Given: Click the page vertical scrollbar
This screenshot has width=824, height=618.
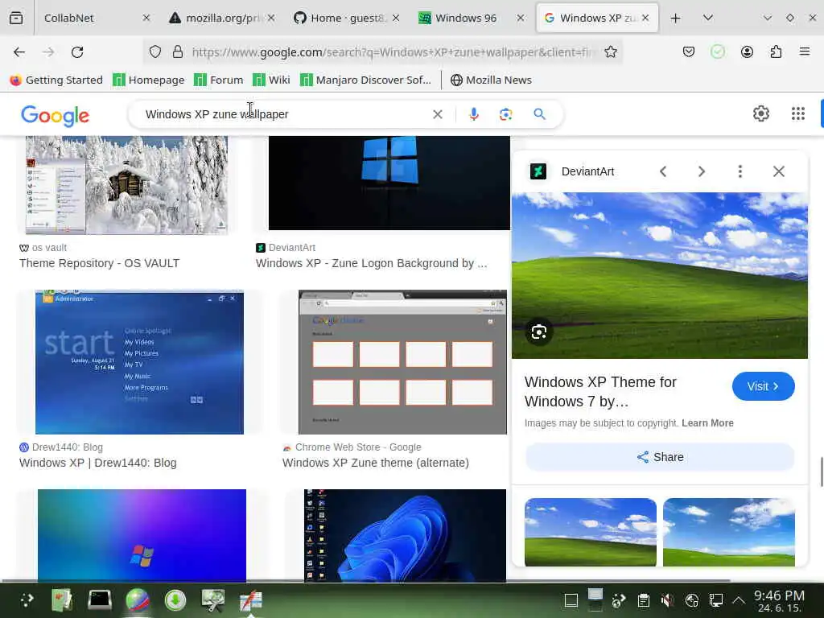Looking at the screenshot, I should [822, 472].
